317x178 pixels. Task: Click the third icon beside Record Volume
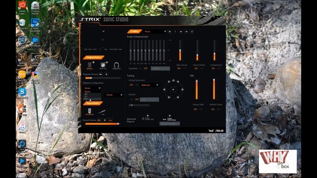110,120
